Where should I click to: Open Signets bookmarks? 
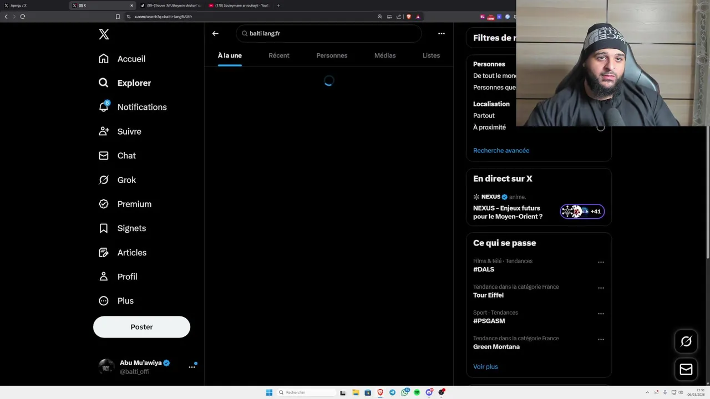click(122, 228)
